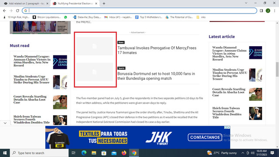
Task: Open Mail app from taskbar
Action: pos(114,153)
